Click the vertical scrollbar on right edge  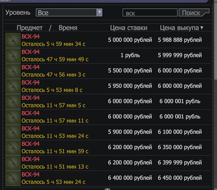pos(215,95)
